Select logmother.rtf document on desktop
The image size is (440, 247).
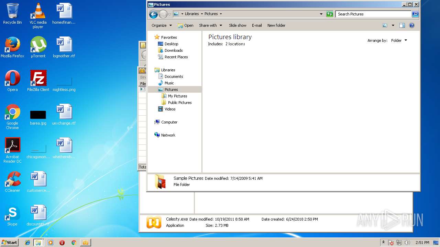(x=64, y=47)
